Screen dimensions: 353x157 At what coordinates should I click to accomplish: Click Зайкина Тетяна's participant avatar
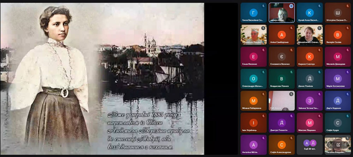[310, 101]
